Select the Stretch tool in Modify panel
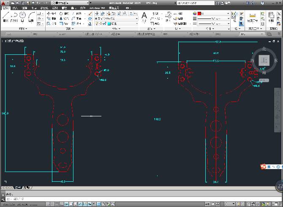 tap(51, 24)
